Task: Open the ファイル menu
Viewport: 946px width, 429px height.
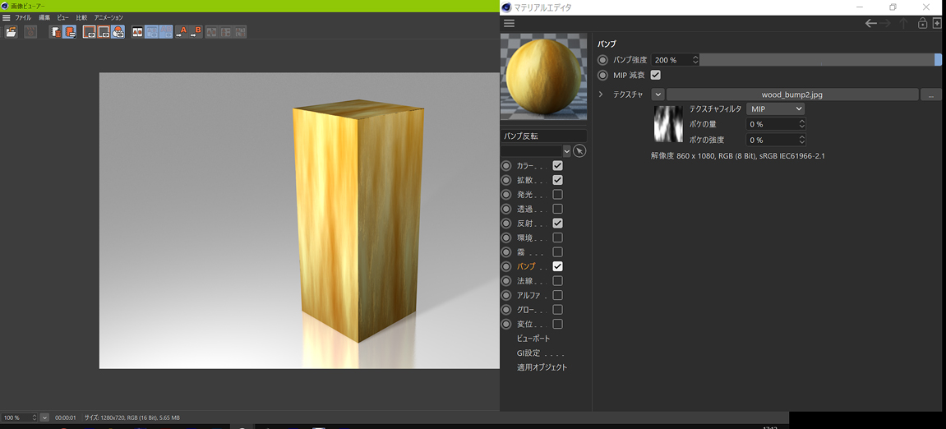Action: click(23, 17)
